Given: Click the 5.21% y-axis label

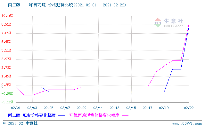Looking at the screenshot, I should (6, 50).
